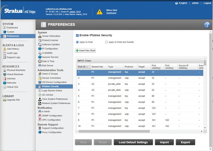Open VM Device Configuration page
The image size is (213, 151).
54,82
